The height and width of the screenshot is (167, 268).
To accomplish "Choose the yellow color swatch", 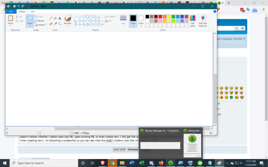I will tap(169, 16).
